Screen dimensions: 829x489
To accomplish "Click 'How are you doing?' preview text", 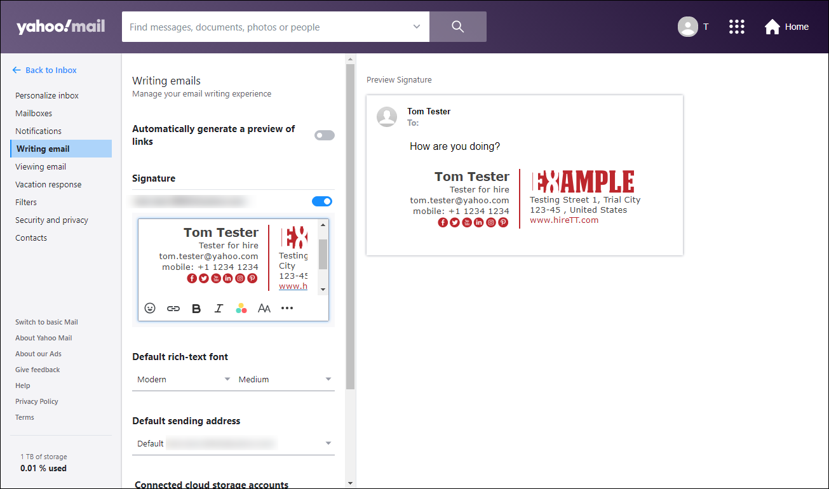I will [455, 146].
